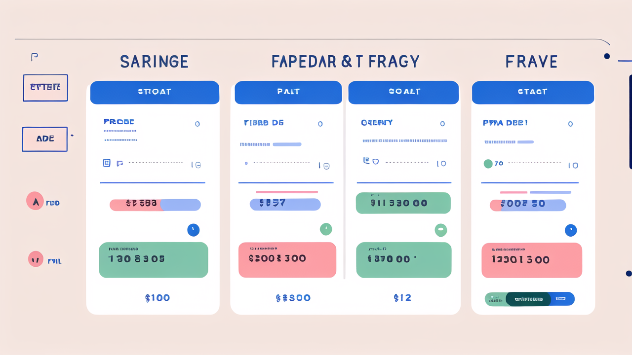
Task: Click the segmented bar at GTAOT card bottom
Action: [529, 299]
